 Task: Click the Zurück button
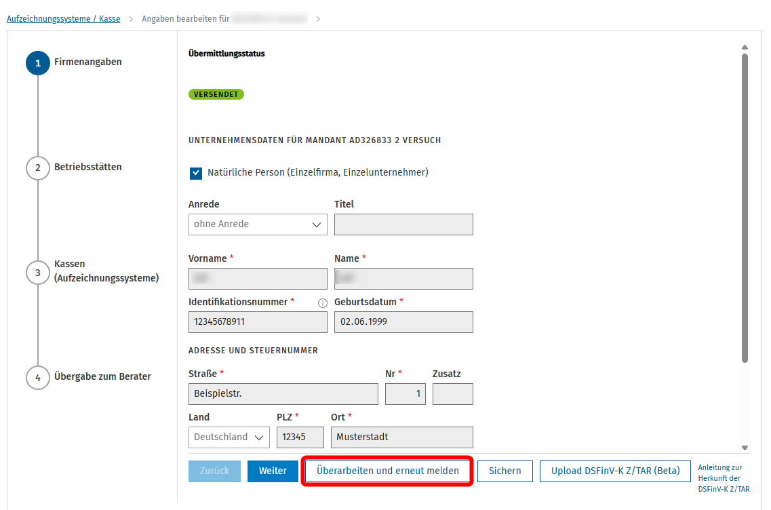click(214, 471)
